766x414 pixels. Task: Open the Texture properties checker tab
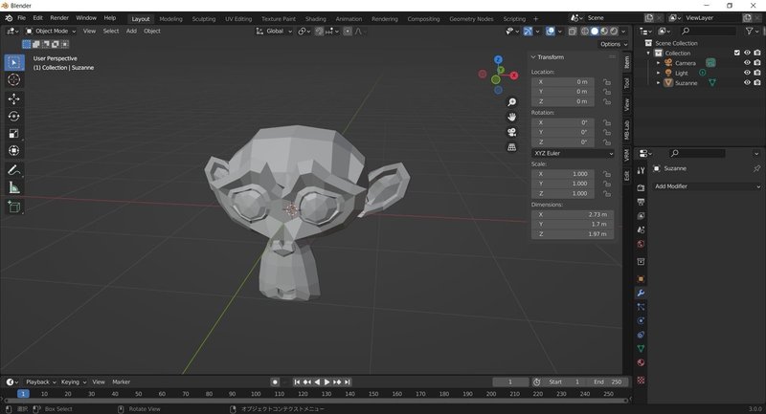[641, 380]
